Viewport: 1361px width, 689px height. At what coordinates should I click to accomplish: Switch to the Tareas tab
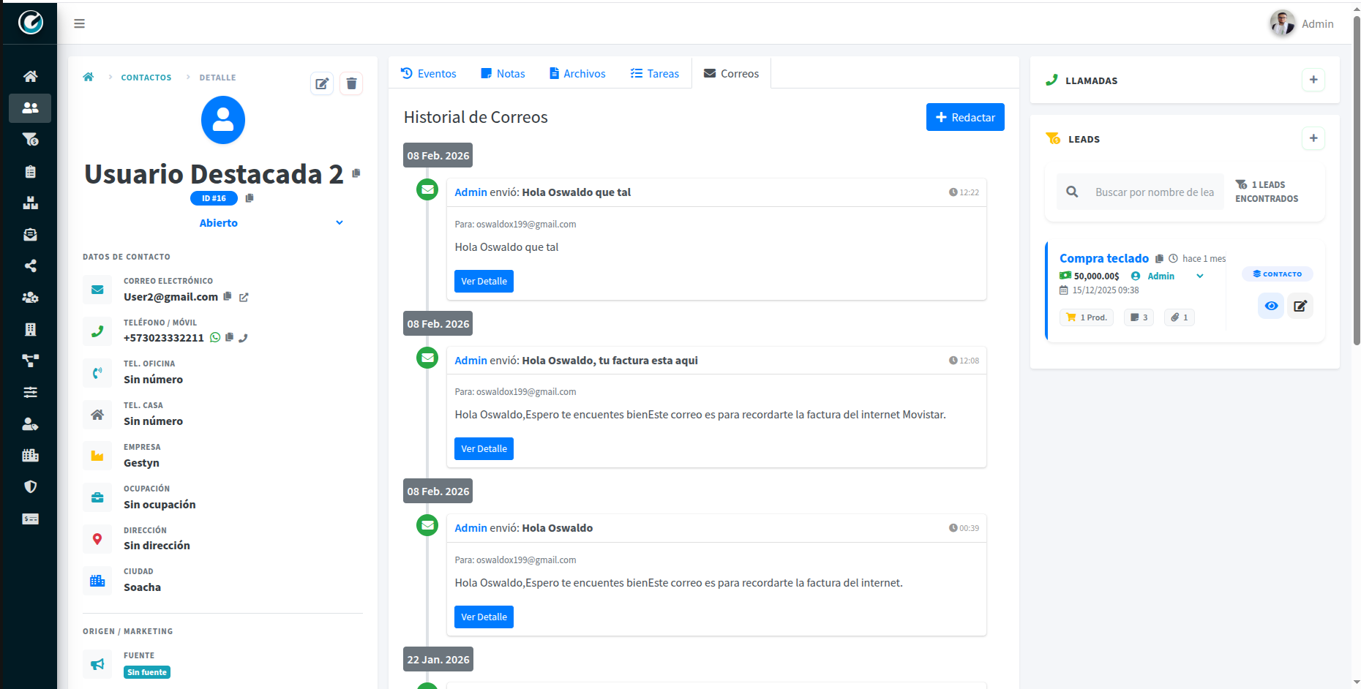(x=655, y=73)
